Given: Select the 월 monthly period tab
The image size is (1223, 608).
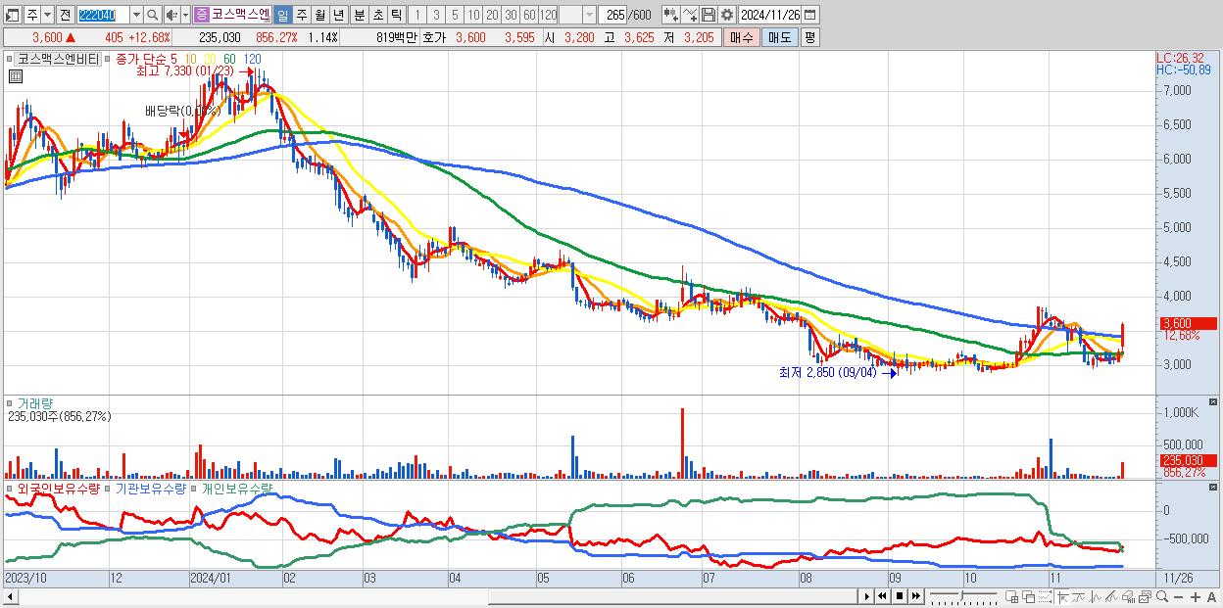Looking at the screenshot, I should (x=319, y=15).
